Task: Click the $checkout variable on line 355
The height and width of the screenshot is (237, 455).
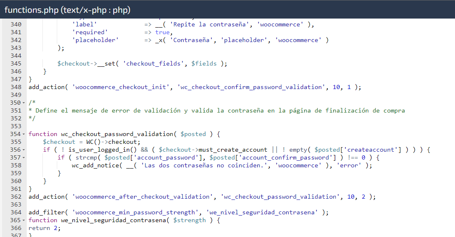Action: click(59, 142)
